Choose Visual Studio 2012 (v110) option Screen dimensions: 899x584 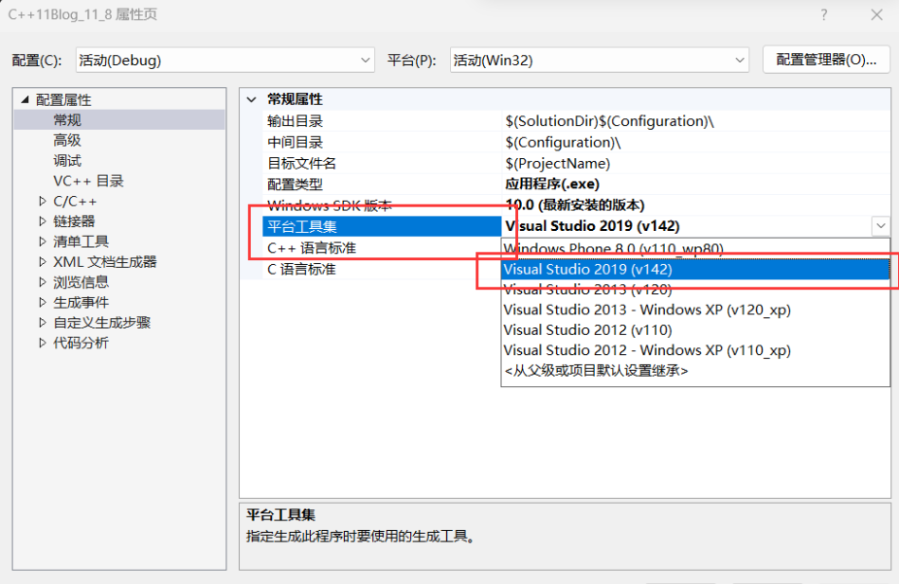pos(695,330)
